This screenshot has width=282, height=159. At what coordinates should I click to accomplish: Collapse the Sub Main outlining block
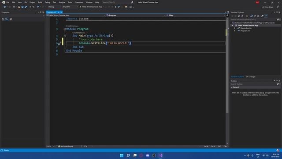point(65,36)
